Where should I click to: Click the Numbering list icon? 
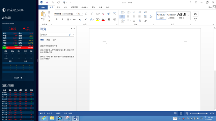coord(128,12)
